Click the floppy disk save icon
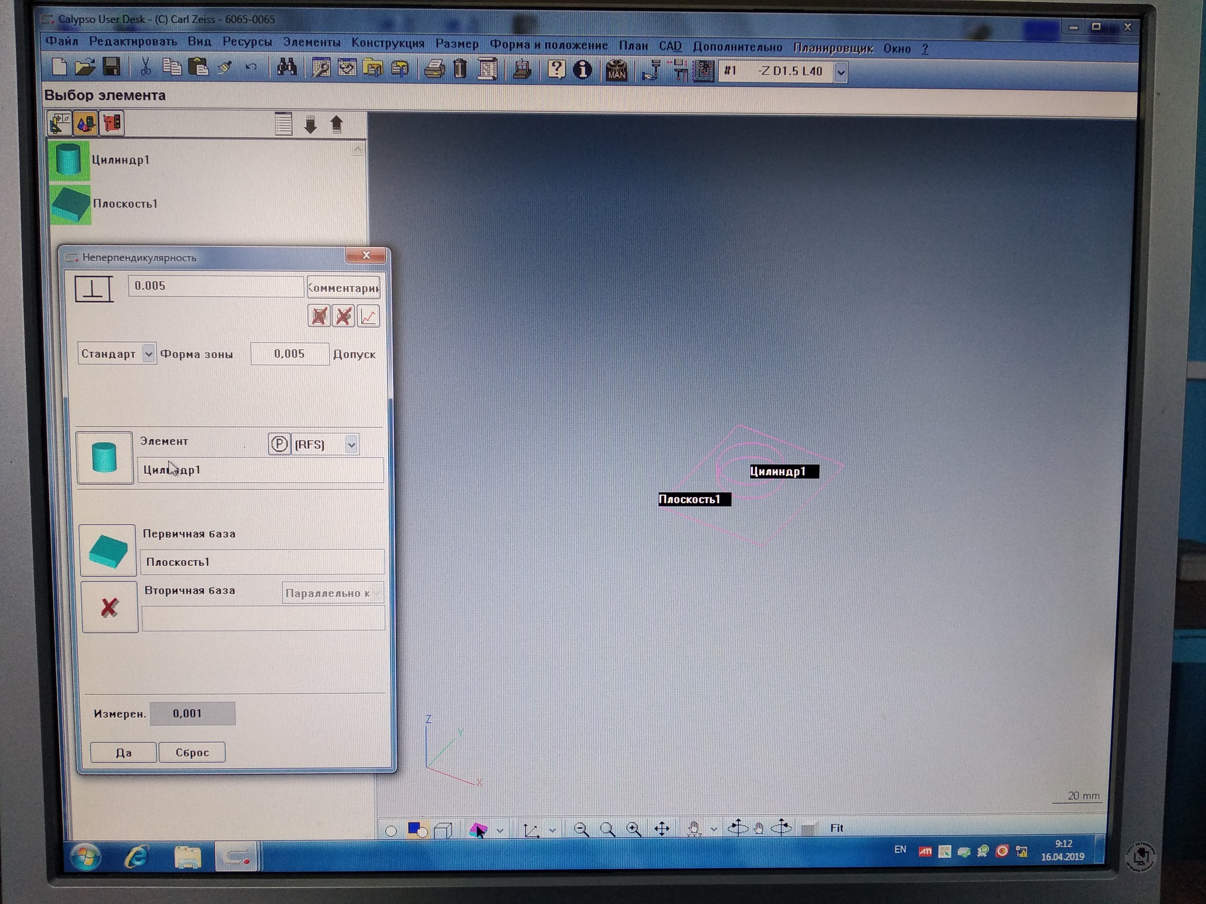The width and height of the screenshot is (1206, 904). pyautogui.click(x=112, y=67)
